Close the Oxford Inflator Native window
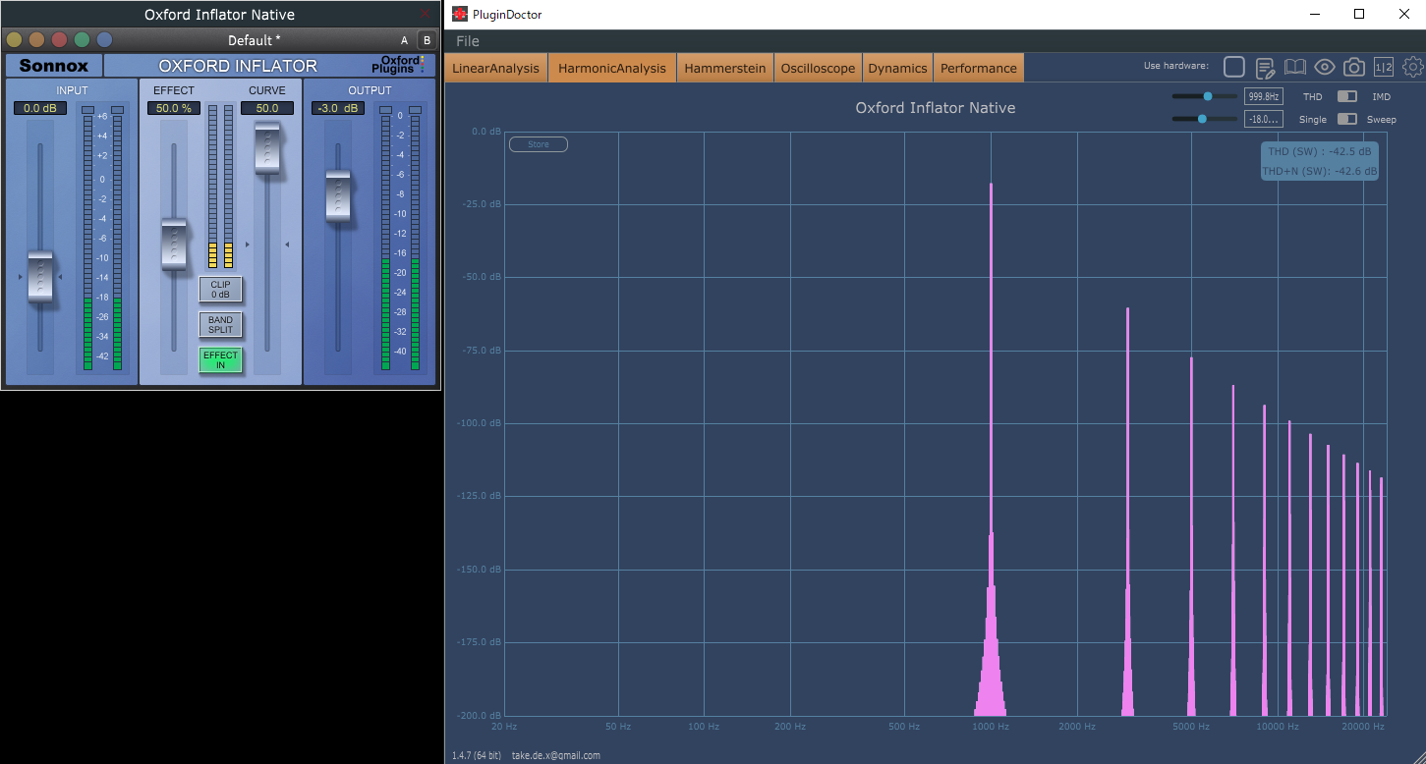This screenshot has width=1426, height=764. point(426,14)
